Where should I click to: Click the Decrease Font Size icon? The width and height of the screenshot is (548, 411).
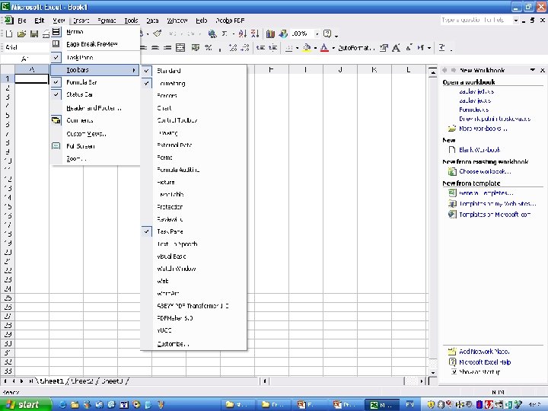click(x=409, y=48)
